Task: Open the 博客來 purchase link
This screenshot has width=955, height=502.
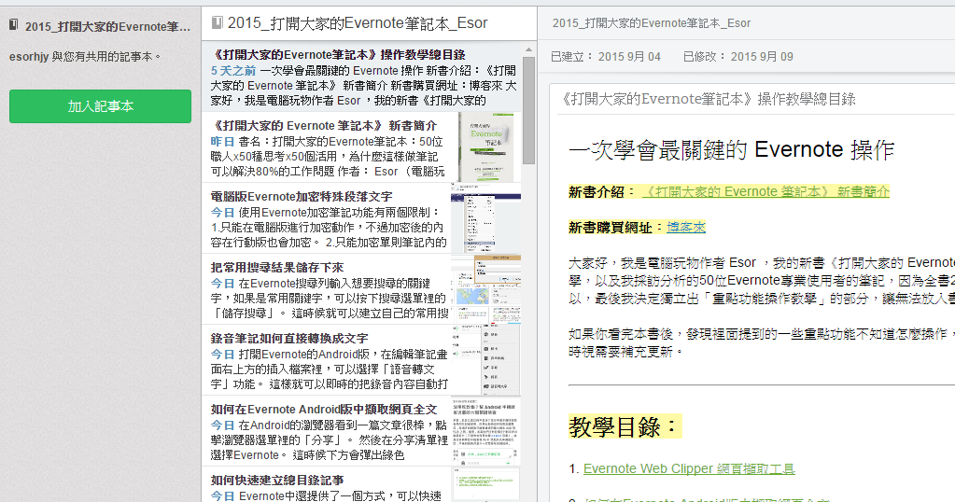Action: coord(686,228)
